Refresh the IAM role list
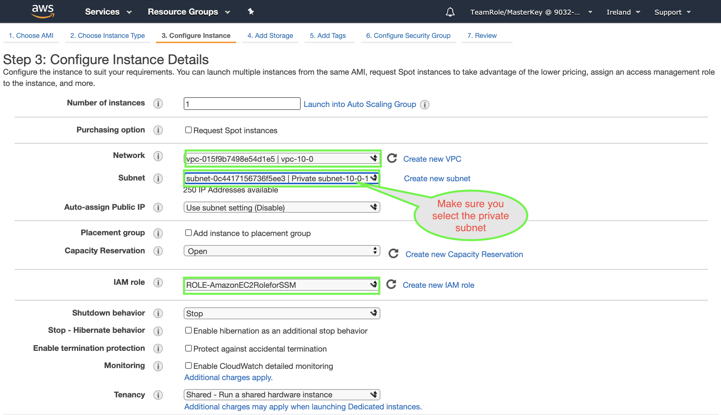721x415 pixels. tap(391, 284)
